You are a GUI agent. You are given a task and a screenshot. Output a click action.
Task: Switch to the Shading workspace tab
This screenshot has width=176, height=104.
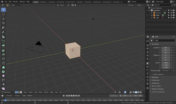(x=80, y=2)
